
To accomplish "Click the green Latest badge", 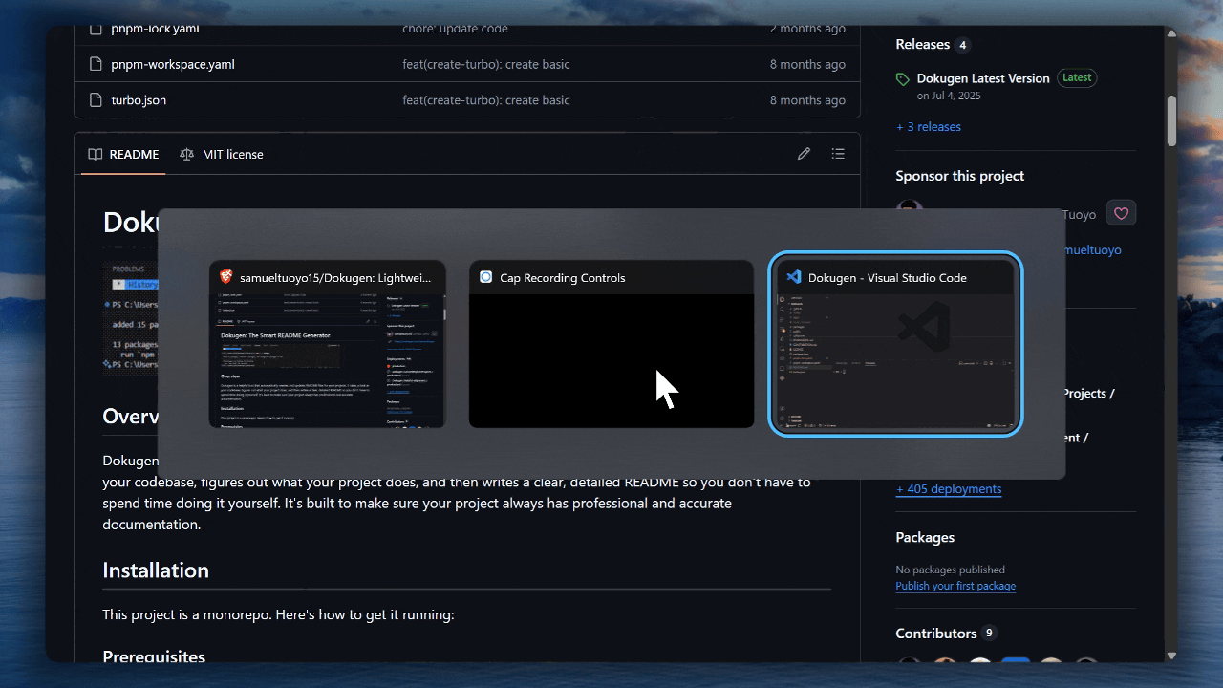I will 1077,78.
